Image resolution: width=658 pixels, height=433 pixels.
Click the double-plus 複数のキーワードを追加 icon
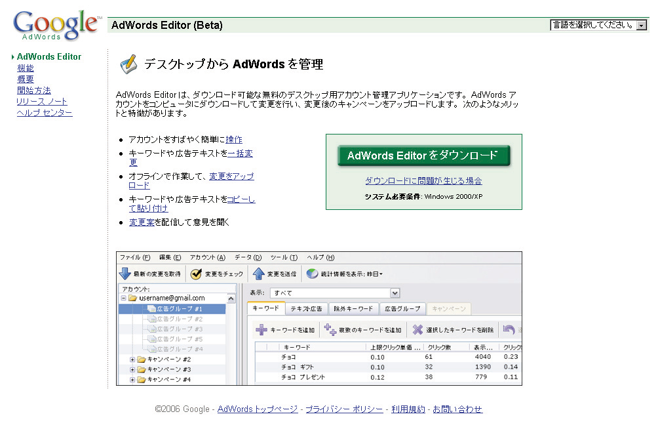[330, 329]
